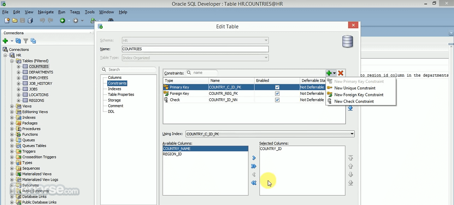Close the Connections panel with small x

click(x=91, y=33)
